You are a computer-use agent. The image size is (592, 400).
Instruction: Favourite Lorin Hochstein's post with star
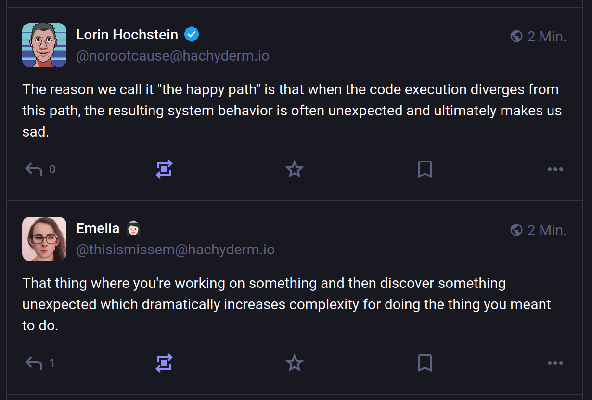[x=295, y=169]
